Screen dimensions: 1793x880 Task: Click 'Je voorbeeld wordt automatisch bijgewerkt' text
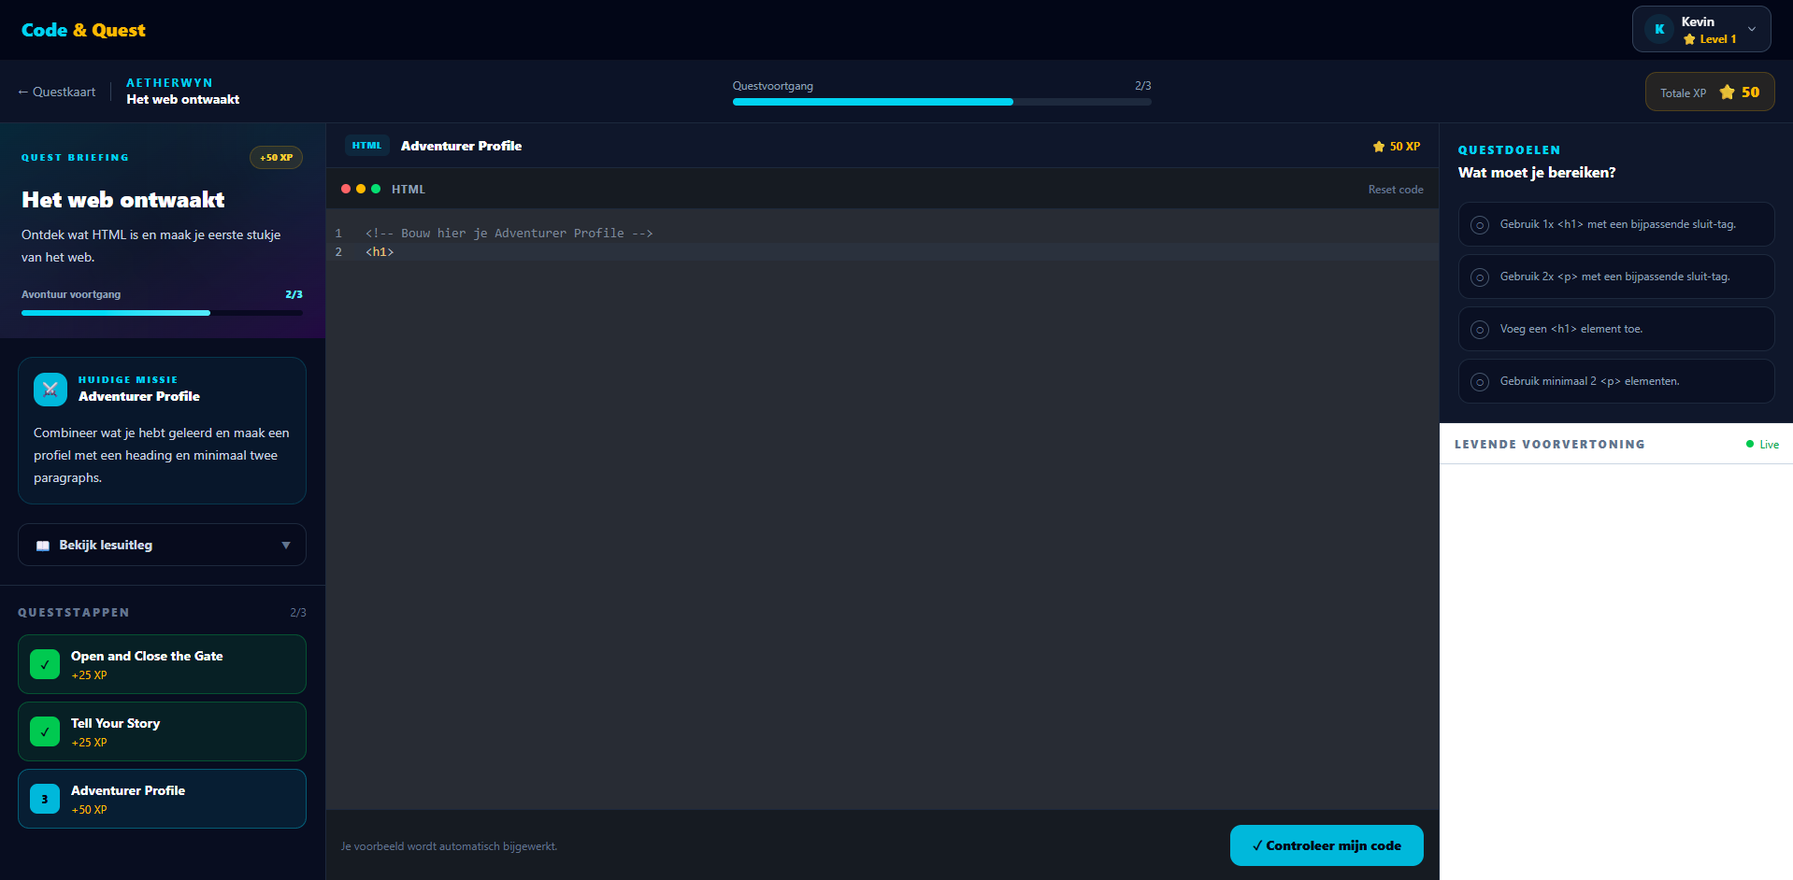coord(449,846)
